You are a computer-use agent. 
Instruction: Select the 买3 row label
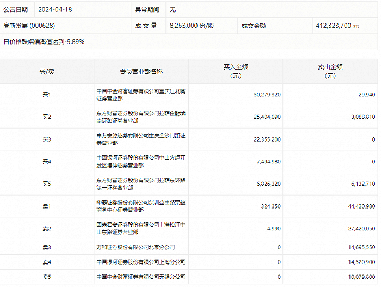(x=47, y=139)
